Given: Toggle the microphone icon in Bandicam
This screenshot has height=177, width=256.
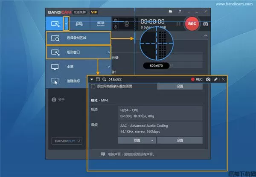Looking at the screenshot, I should click(x=116, y=26).
